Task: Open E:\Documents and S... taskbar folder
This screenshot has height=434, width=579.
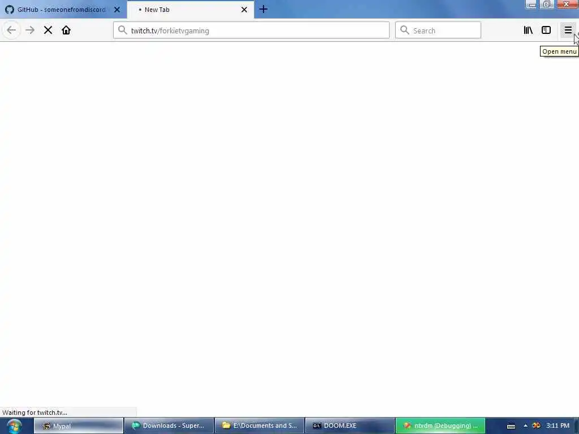Action: tap(260, 426)
